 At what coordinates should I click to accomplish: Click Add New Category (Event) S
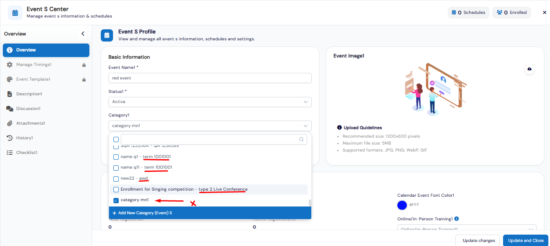[x=210, y=213]
